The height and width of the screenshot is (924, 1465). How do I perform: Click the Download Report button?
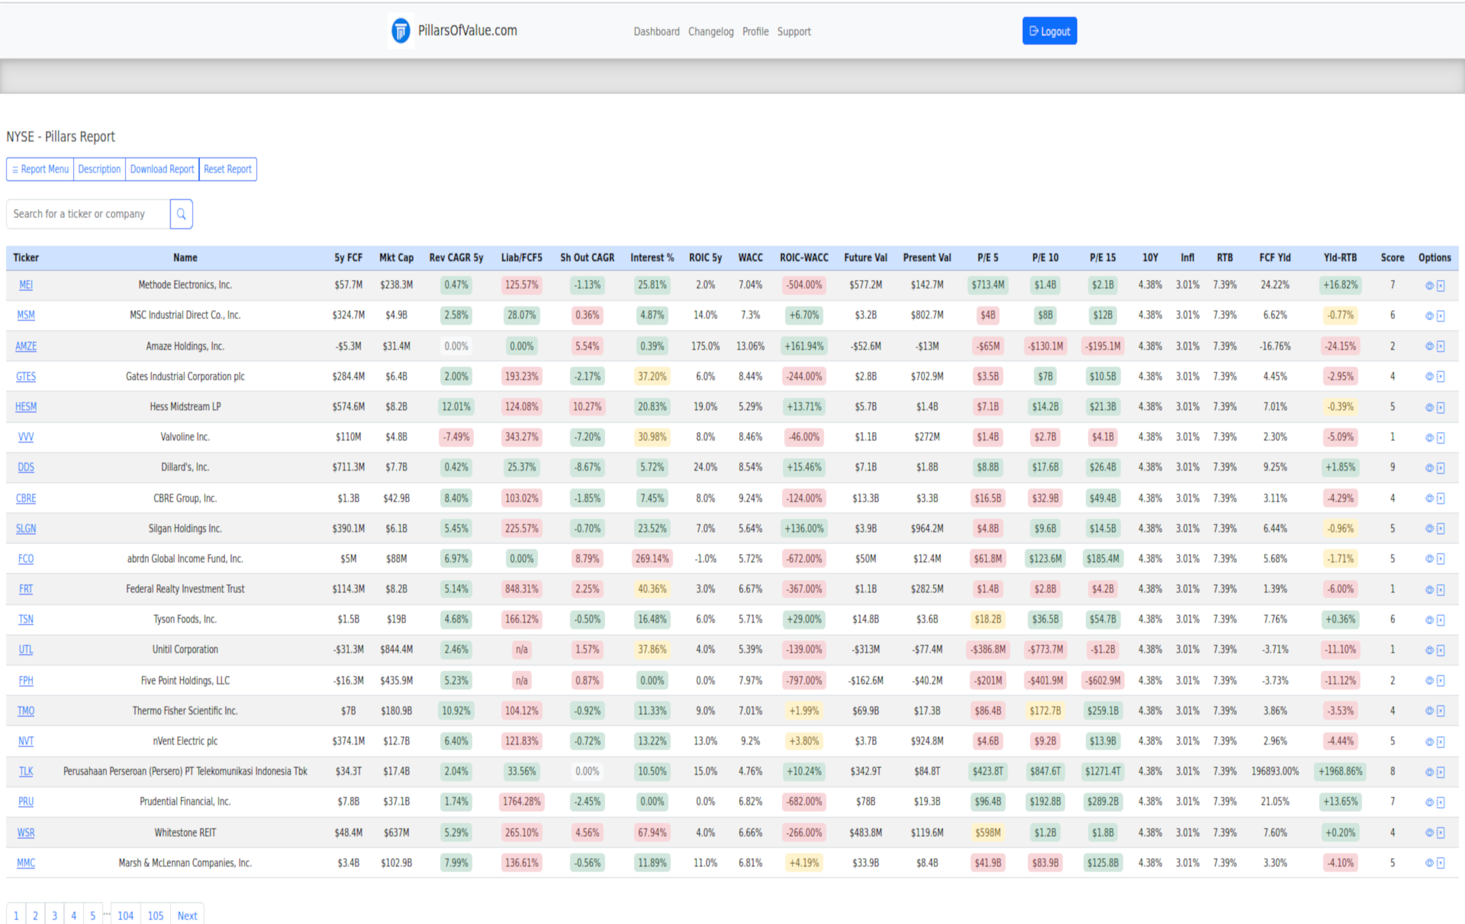162,169
